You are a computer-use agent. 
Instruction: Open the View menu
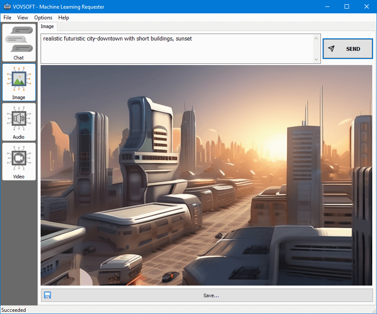[x=22, y=18]
